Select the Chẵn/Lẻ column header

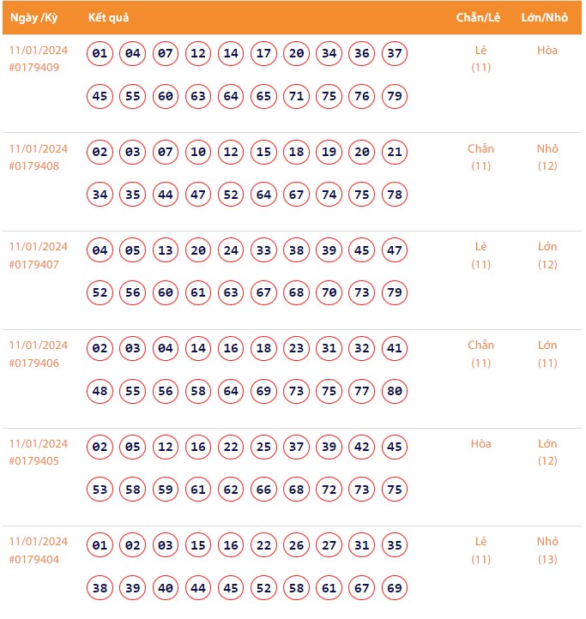pos(480,18)
